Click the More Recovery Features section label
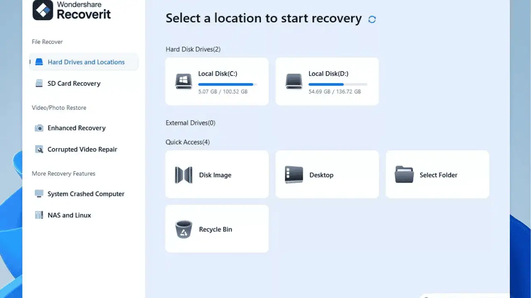This screenshot has width=531, height=298. 63,173
